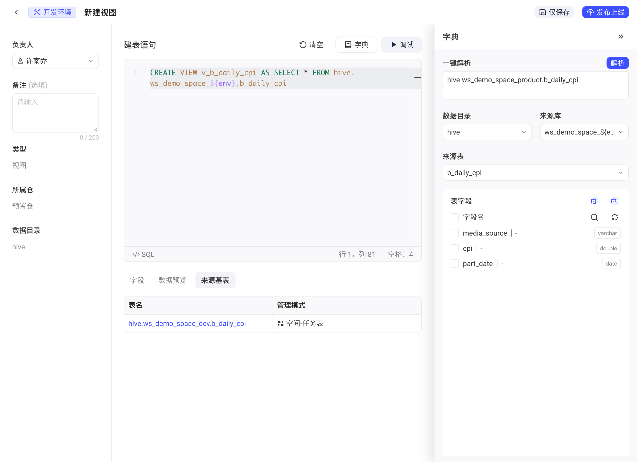The image size is (637, 462).
Task: Click the SQL language indicator icon
Action: (x=136, y=254)
